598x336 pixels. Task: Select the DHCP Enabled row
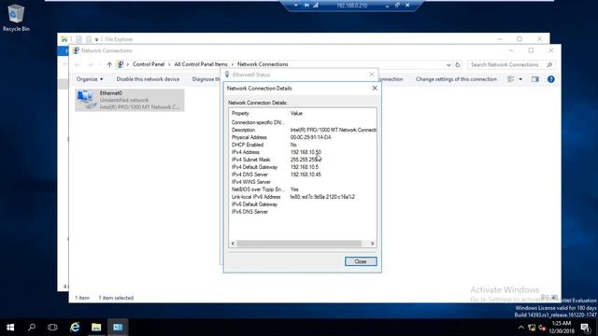point(303,145)
